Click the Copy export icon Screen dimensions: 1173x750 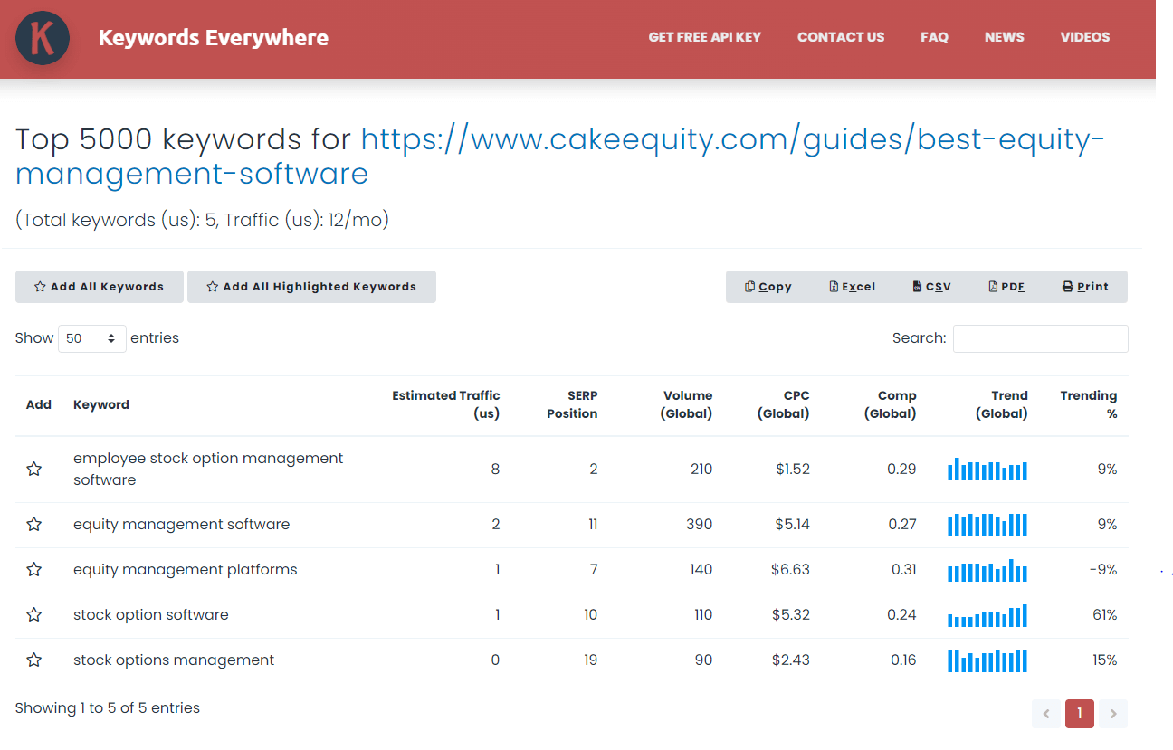click(x=768, y=286)
